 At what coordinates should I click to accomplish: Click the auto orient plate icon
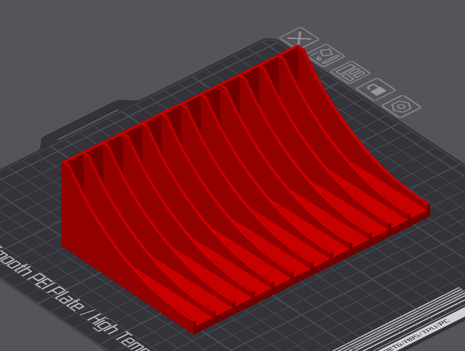tap(326, 55)
